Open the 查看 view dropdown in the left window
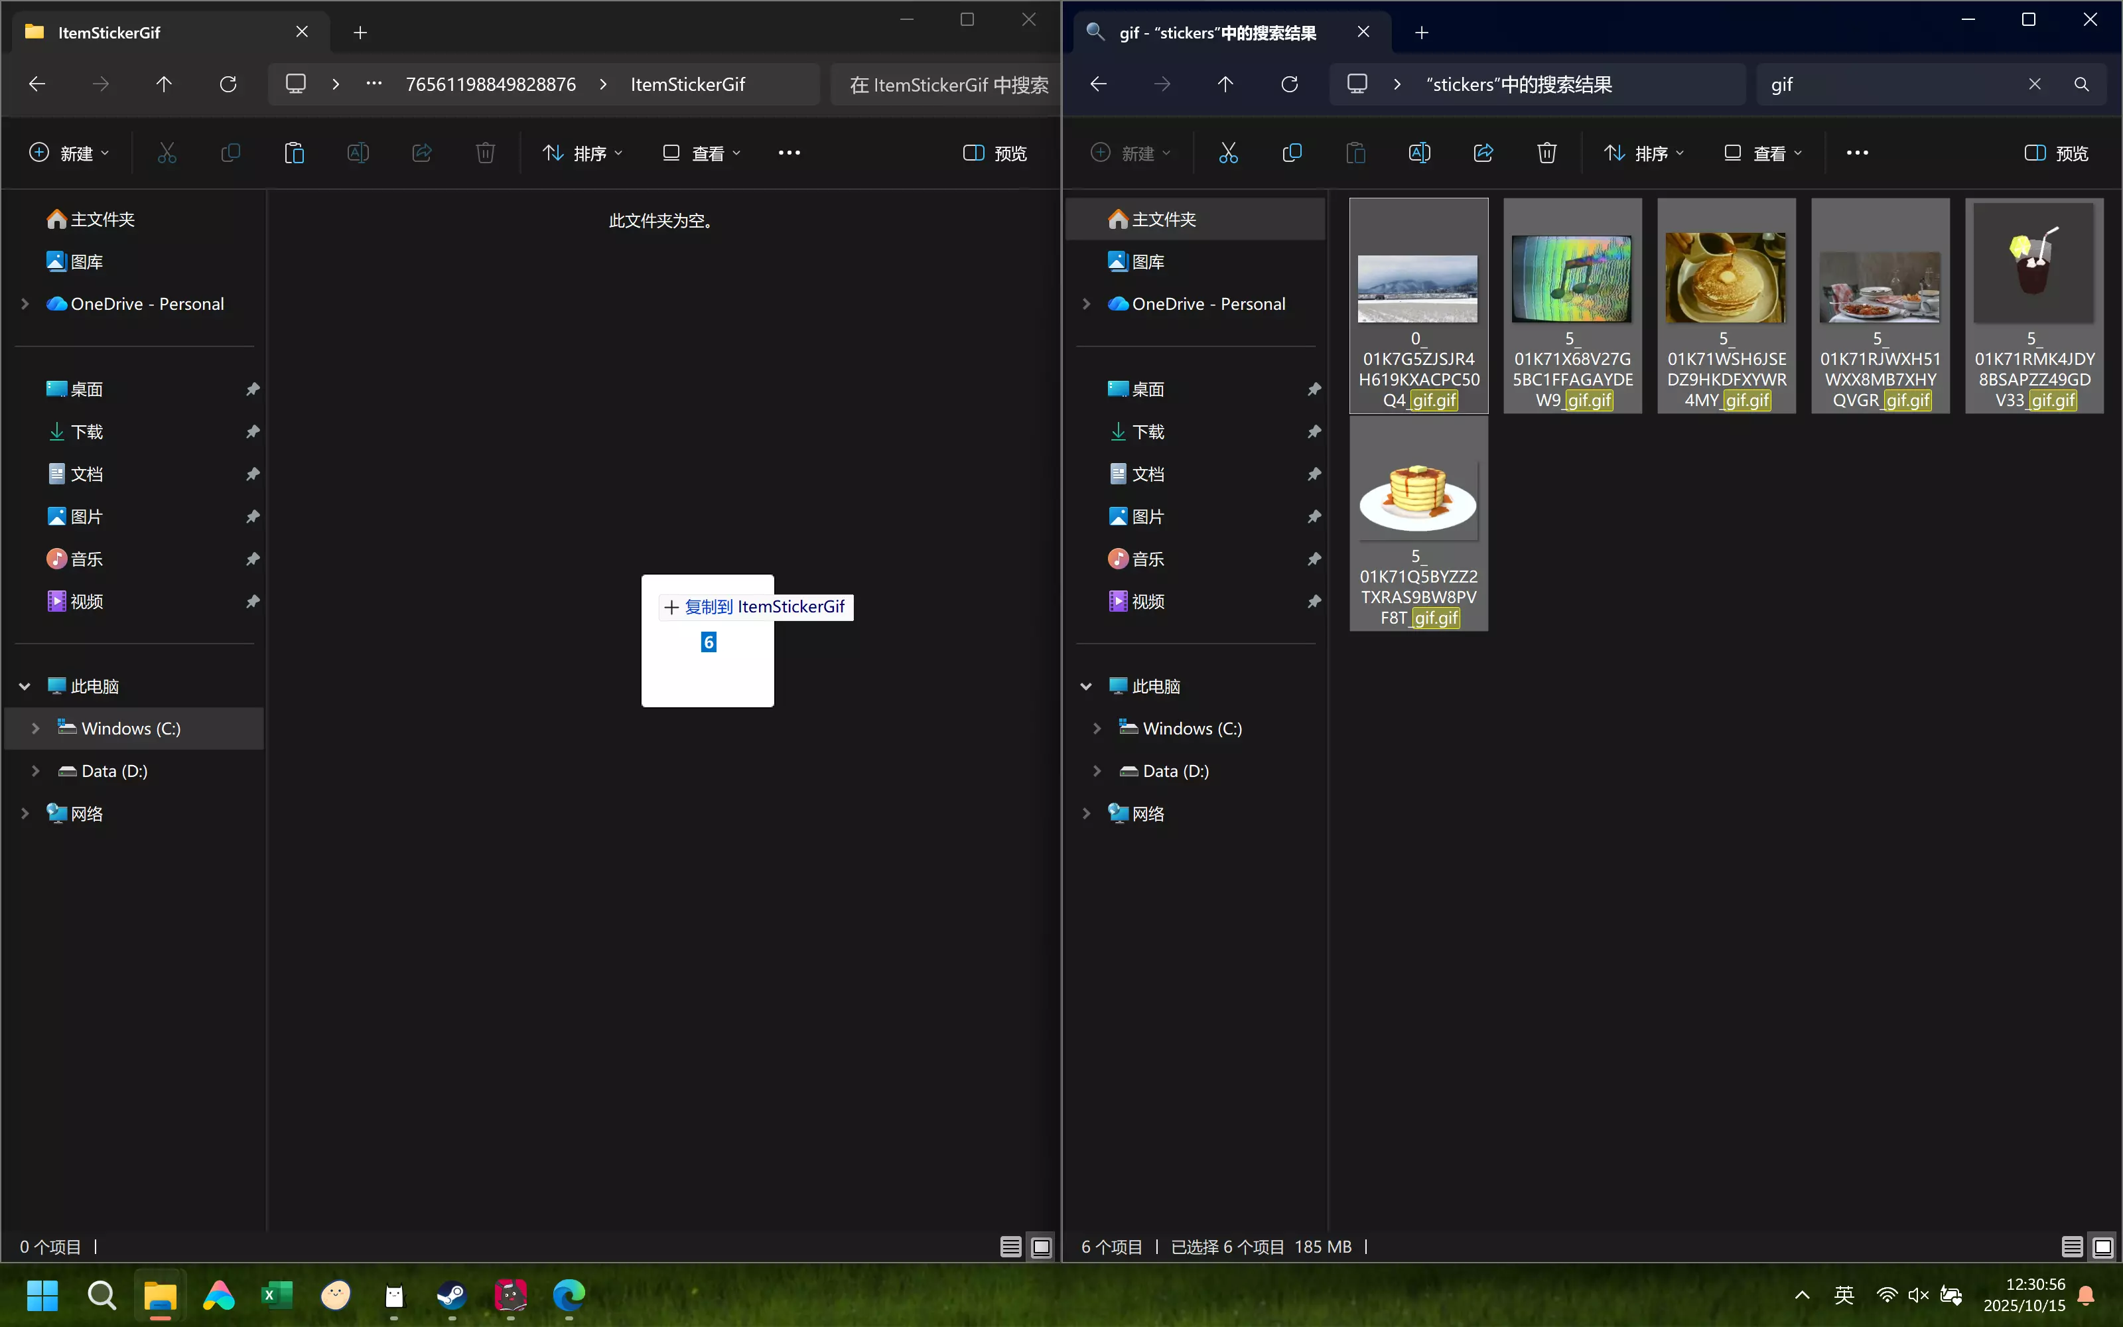The width and height of the screenshot is (2123, 1327). [x=701, y=153]
